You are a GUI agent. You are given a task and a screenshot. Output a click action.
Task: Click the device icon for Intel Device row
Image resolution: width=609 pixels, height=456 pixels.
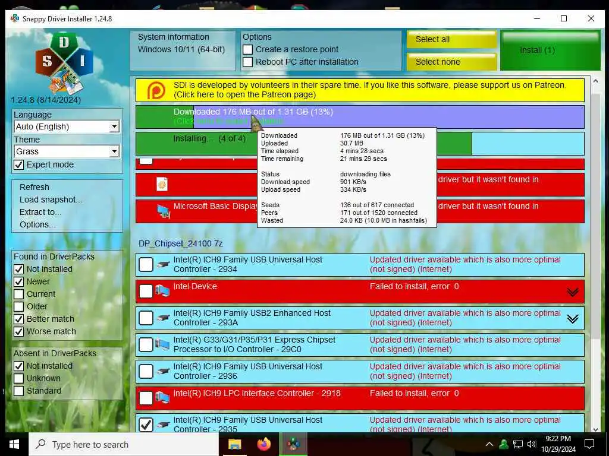pos(162,291)
